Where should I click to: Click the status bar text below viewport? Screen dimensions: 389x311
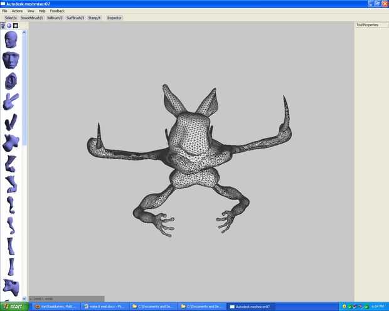coord(41,299)
